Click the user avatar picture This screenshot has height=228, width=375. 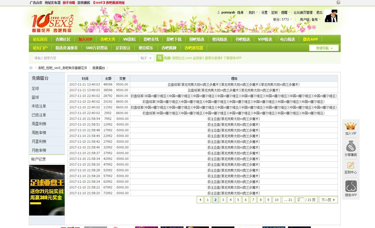point(331,16)
